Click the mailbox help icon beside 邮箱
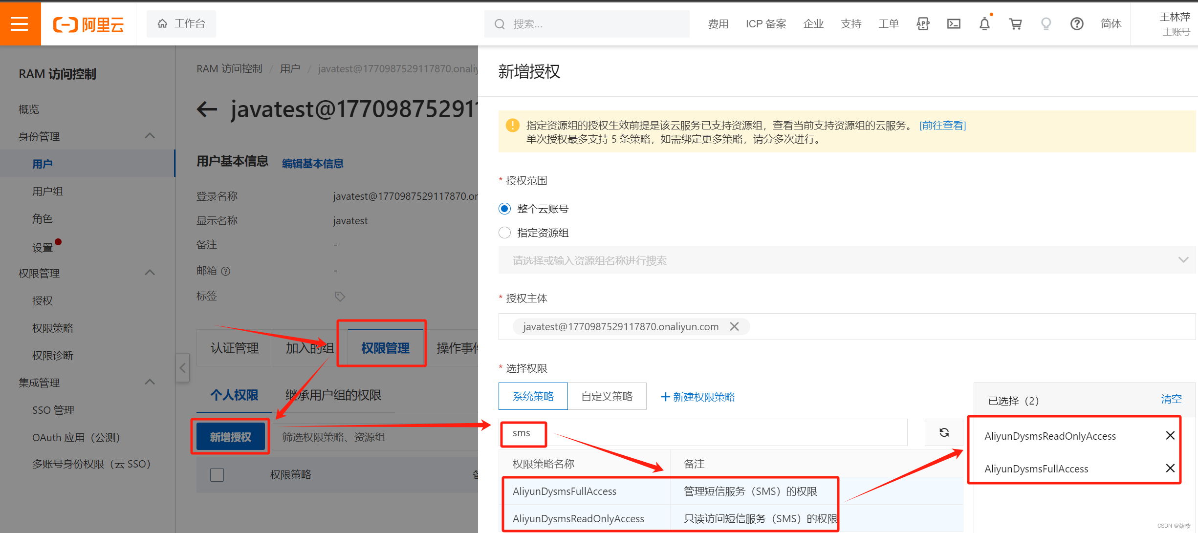Image resolution: width=1198 pixels, height=533 pixels. coord(225,271)
